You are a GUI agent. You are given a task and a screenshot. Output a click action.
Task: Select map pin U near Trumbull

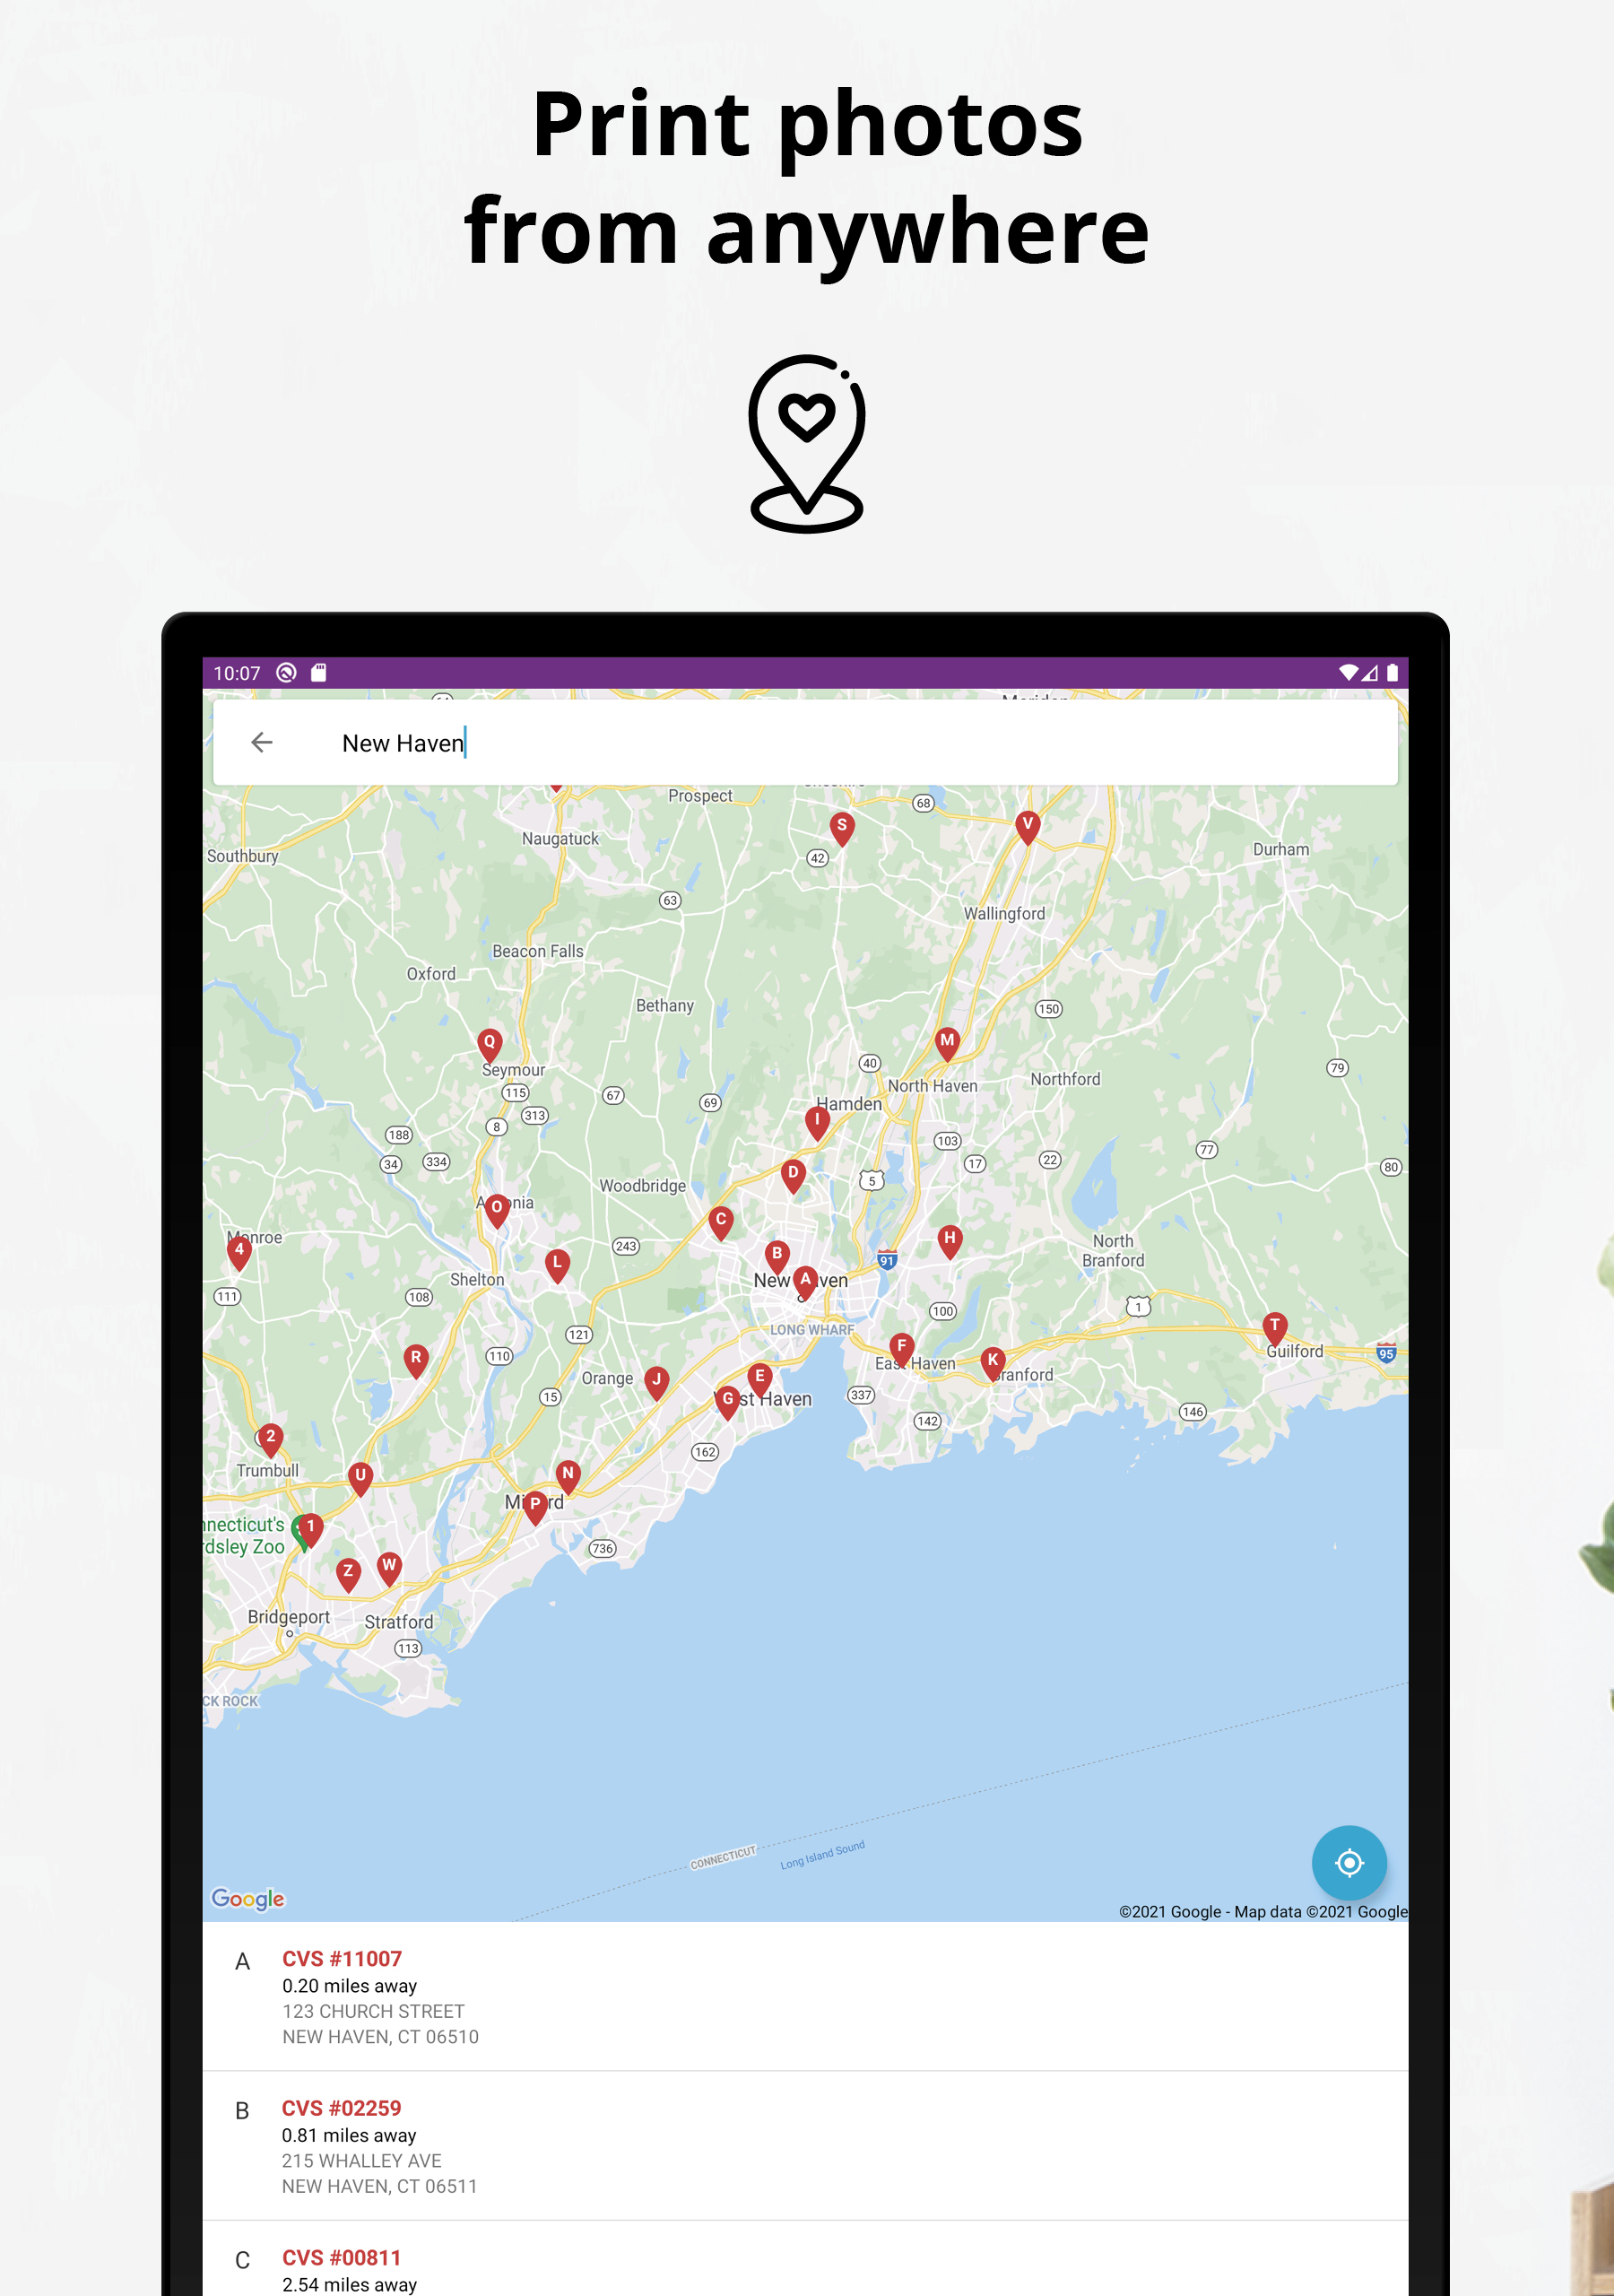pyautogui.click(x=361, y=1479)
